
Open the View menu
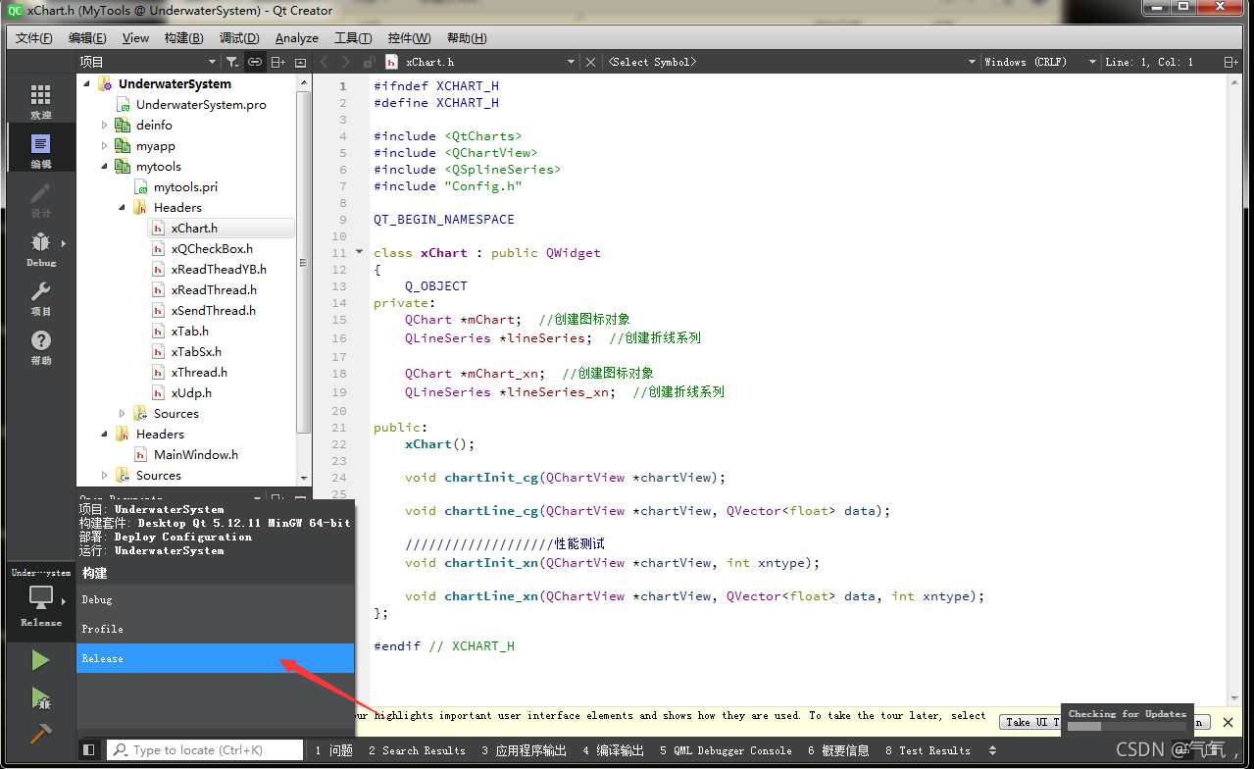coord(135,38)
